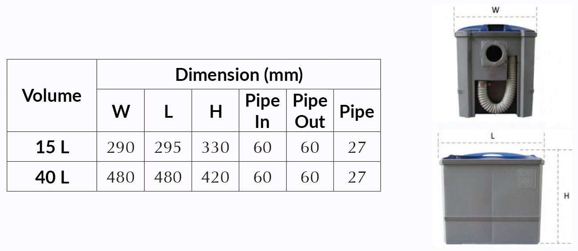This screenshot has height=251, width=578.
Task: Select the 290 width value cell
Action: click(x=121, y=147)
